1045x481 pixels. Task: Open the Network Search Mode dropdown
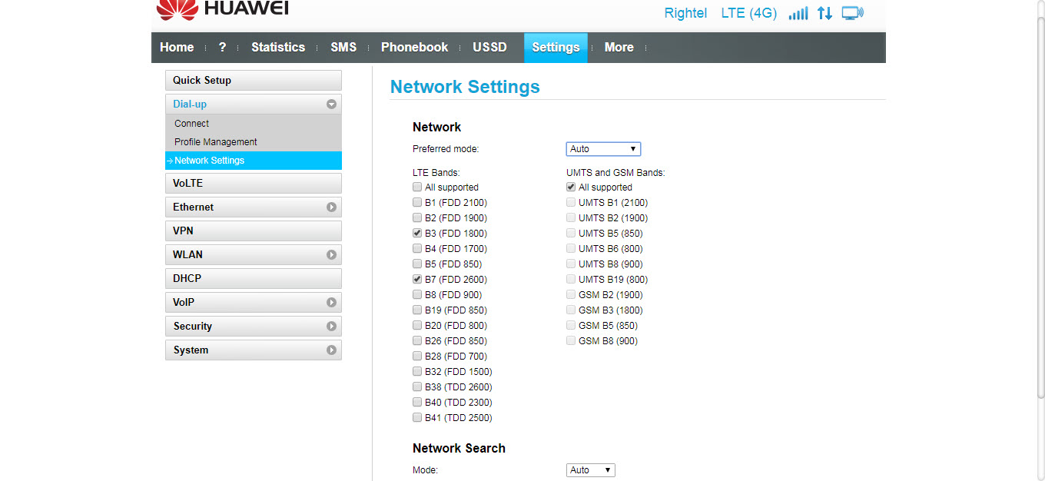[x=590, y=470]
